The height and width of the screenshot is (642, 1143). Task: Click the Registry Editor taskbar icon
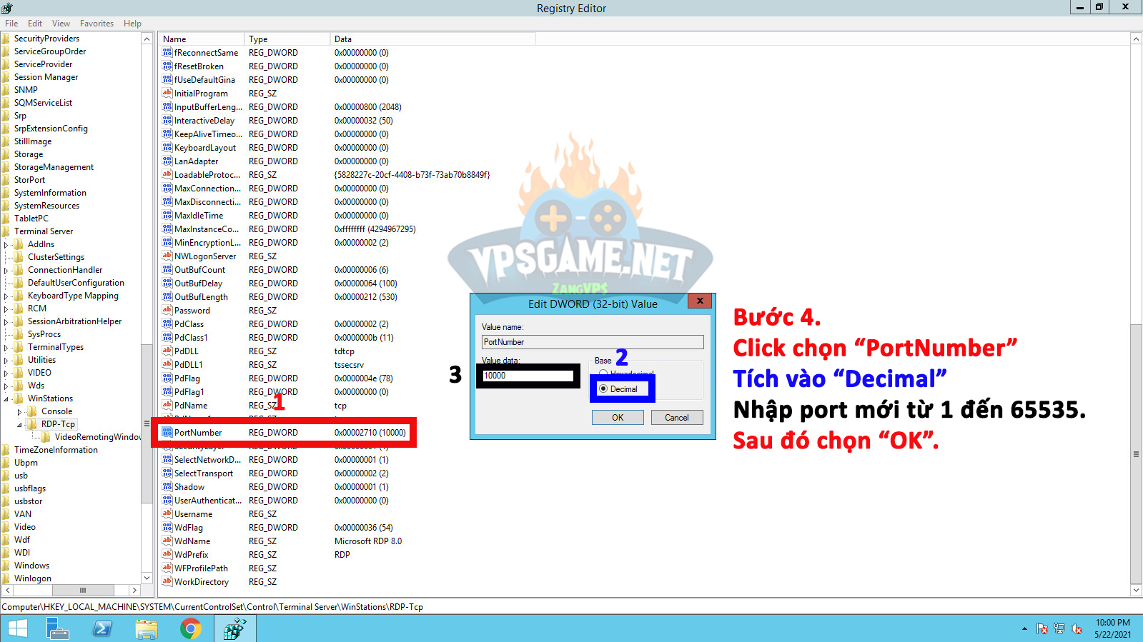[234, 628]
